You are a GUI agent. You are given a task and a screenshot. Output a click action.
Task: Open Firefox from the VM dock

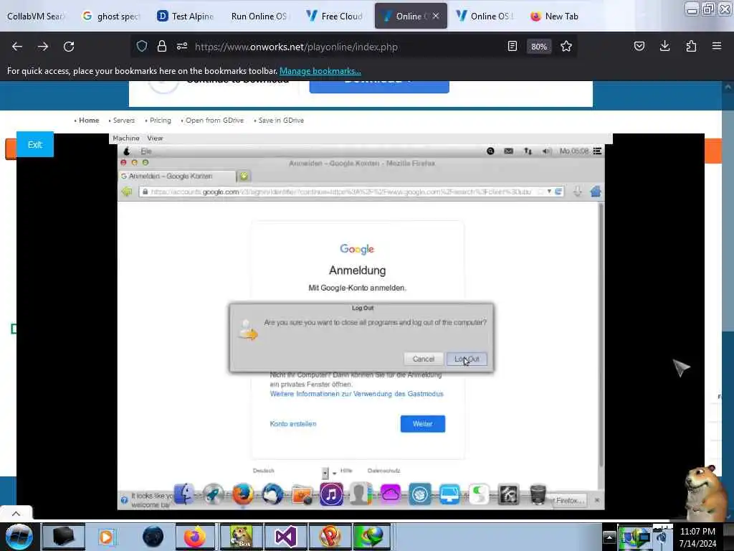point(242,494)
